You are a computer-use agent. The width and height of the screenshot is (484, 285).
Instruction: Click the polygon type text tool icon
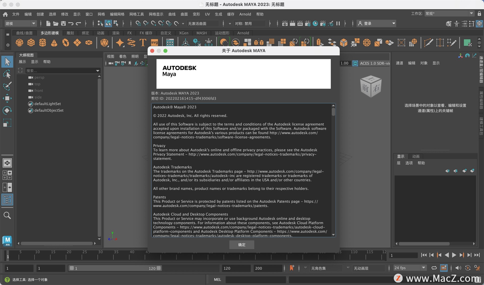point(143,43)
